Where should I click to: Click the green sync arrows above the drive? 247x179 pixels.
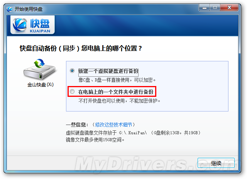pyautogui.click(x=39, y=63)
